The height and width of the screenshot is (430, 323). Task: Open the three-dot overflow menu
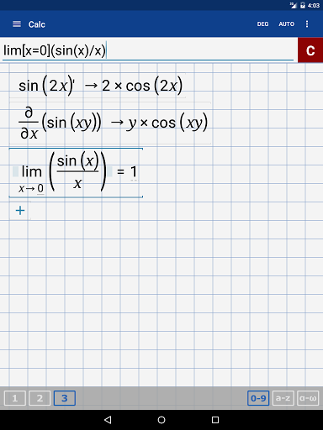[307, 24]
